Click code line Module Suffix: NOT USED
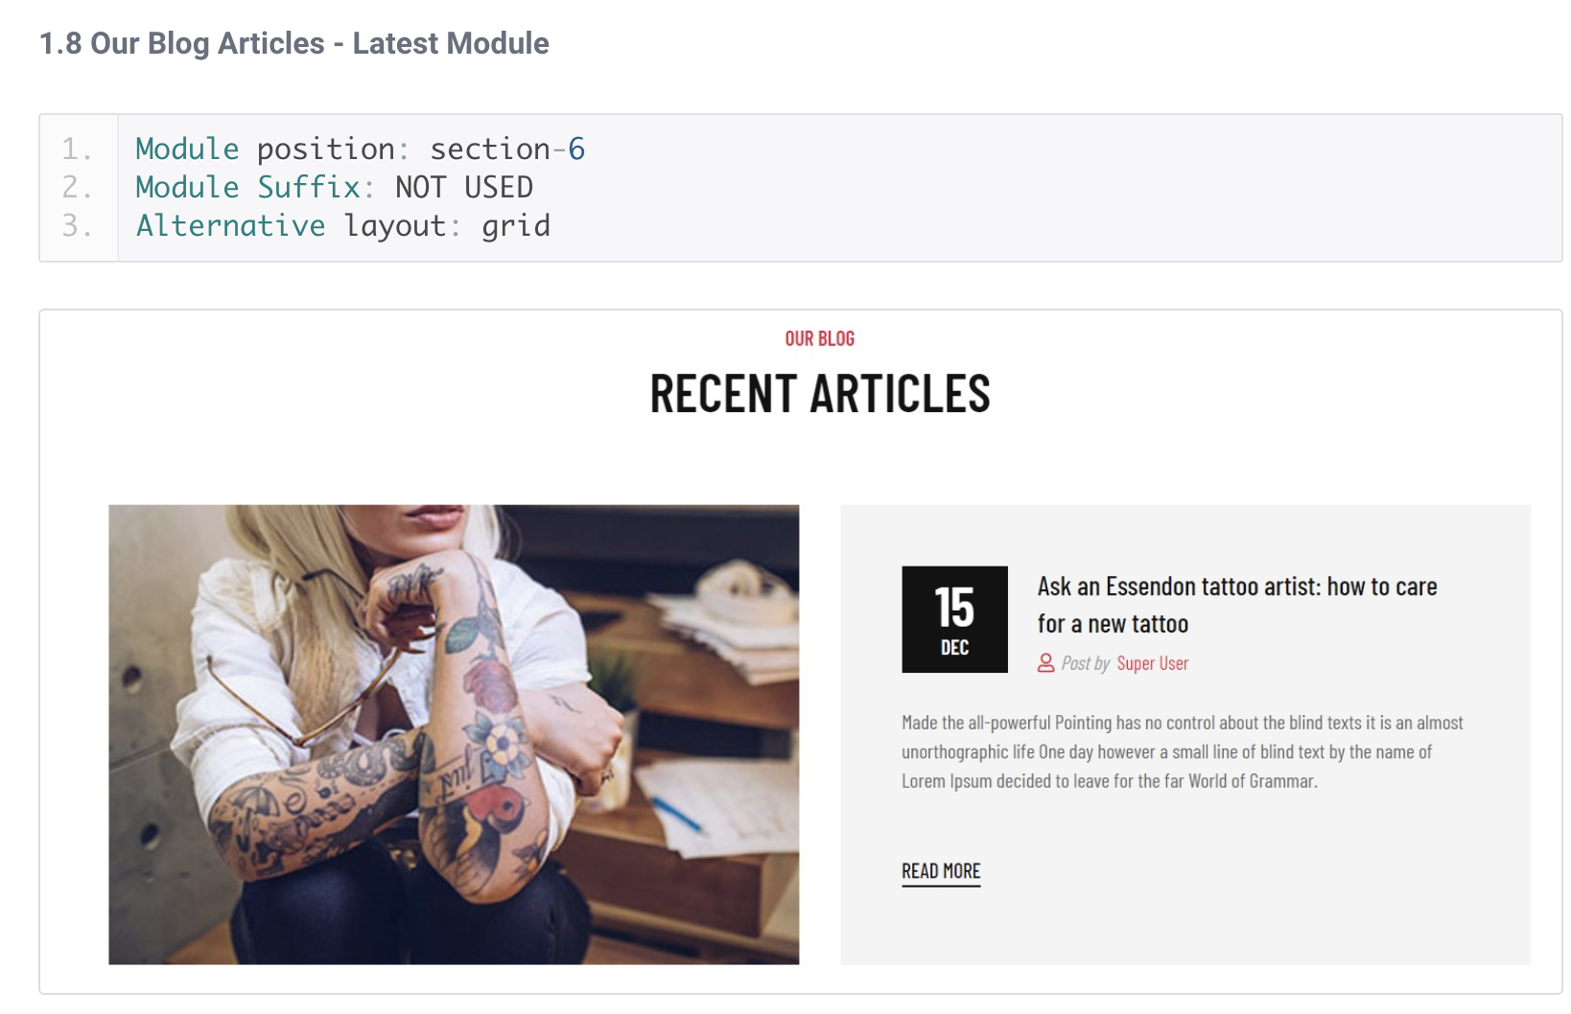This screenshot has height=1014, width=1571. point(334,187)
